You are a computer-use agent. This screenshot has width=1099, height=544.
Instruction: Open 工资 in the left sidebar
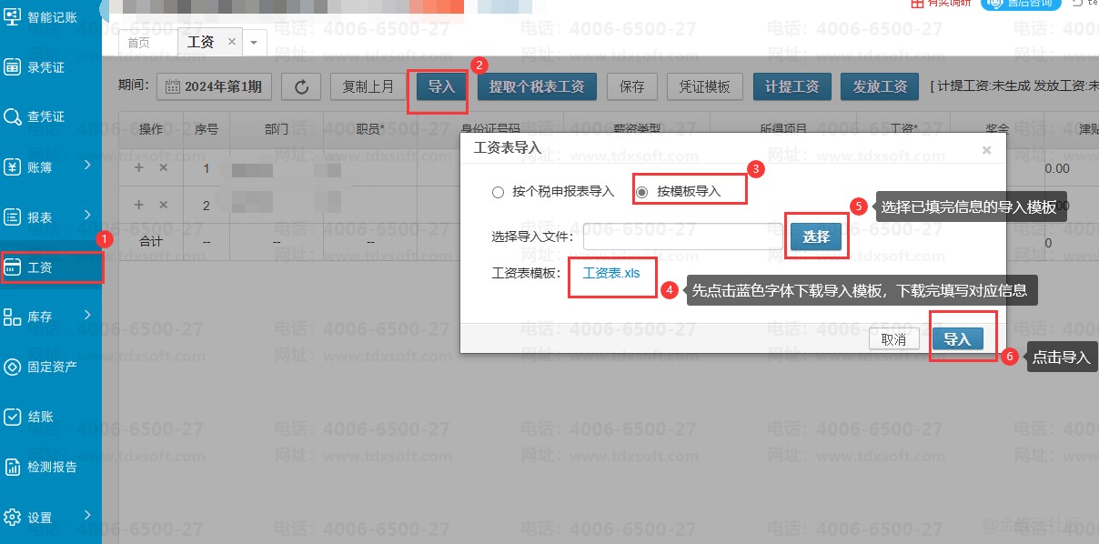[x=41, y=267]
